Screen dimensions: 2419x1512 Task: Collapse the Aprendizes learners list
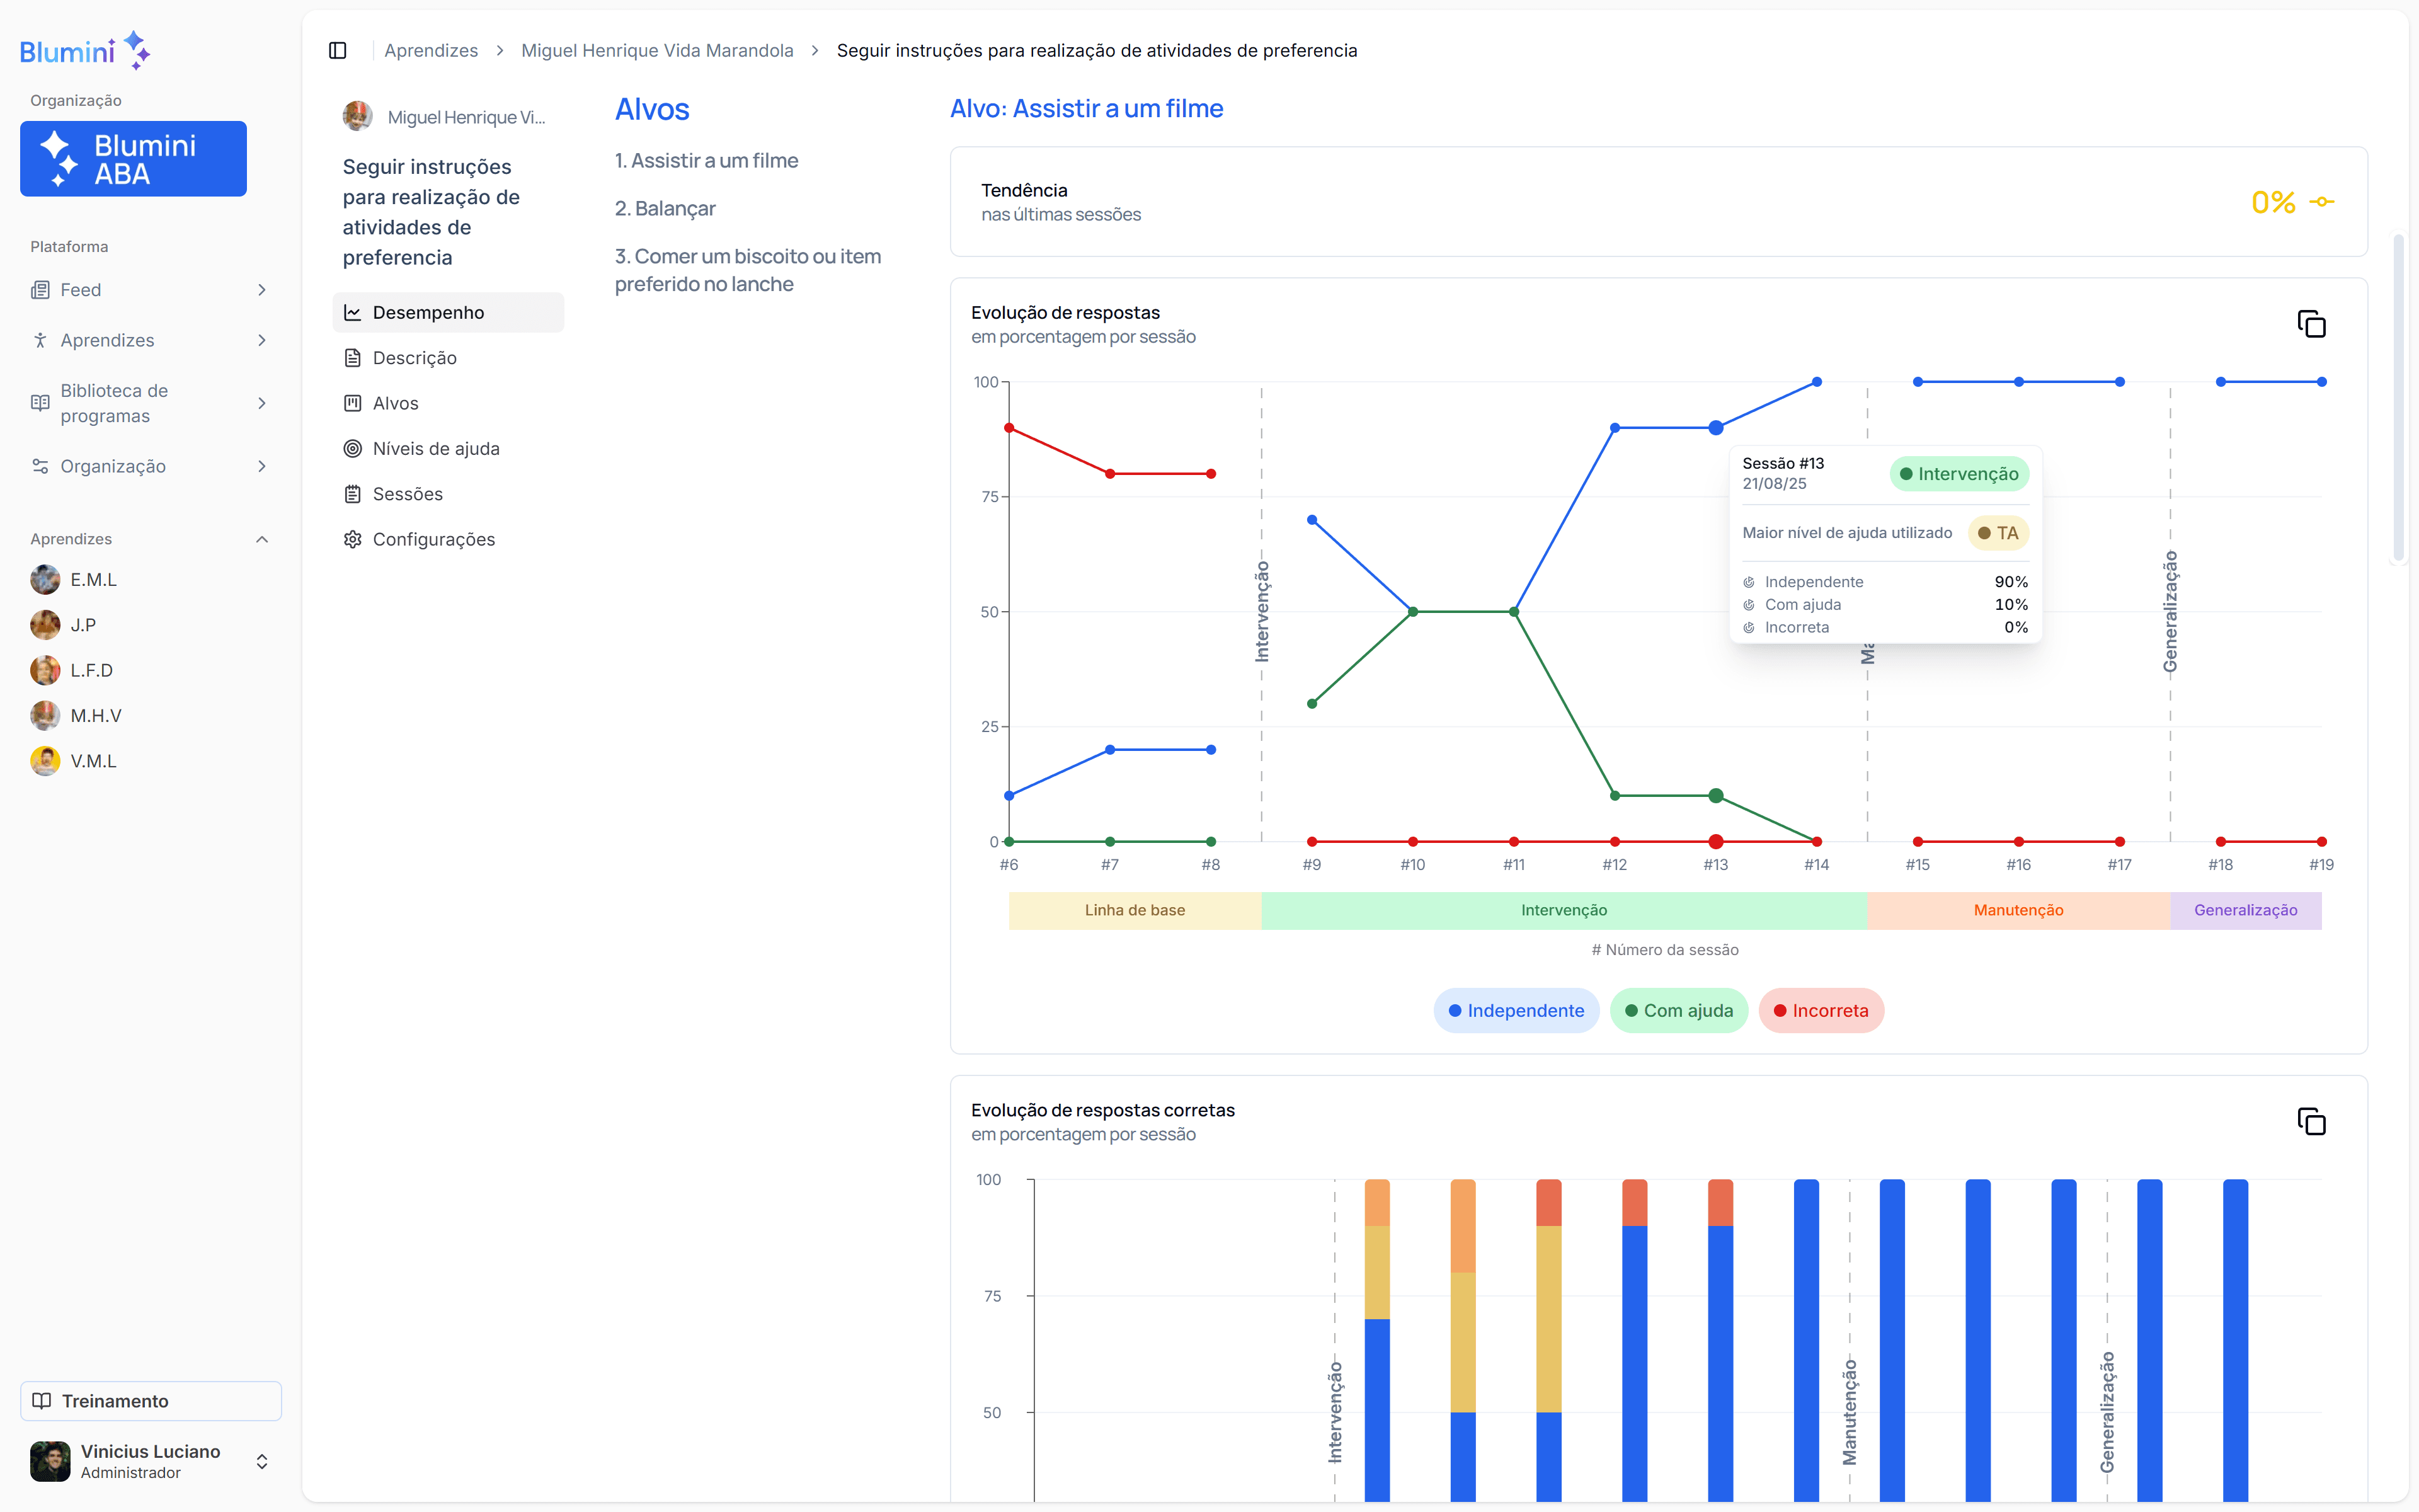[262, 539]
